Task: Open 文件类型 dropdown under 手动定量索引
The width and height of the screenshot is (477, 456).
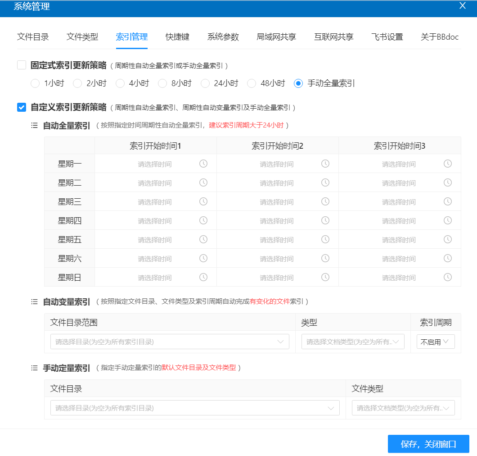Action: tap(403, 408)
